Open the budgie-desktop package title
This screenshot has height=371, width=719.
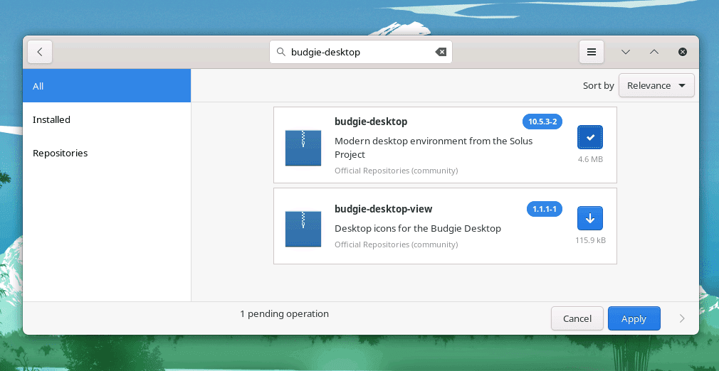(371, 122)
